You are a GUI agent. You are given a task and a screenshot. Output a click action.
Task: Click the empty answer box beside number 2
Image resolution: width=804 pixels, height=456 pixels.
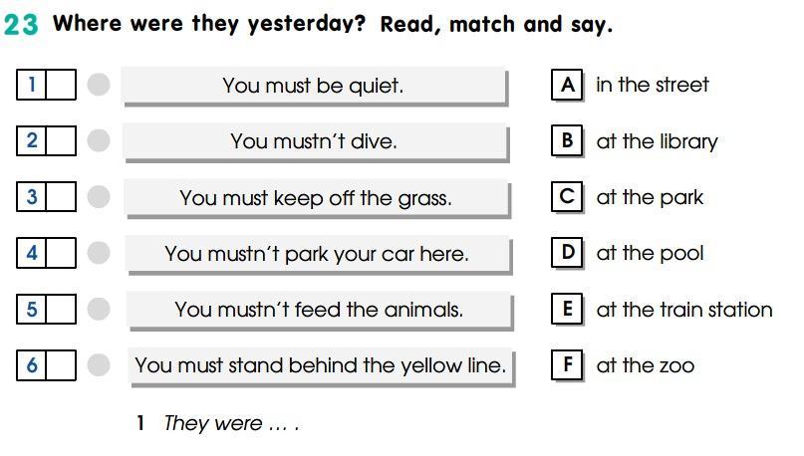tap(61, 140)
